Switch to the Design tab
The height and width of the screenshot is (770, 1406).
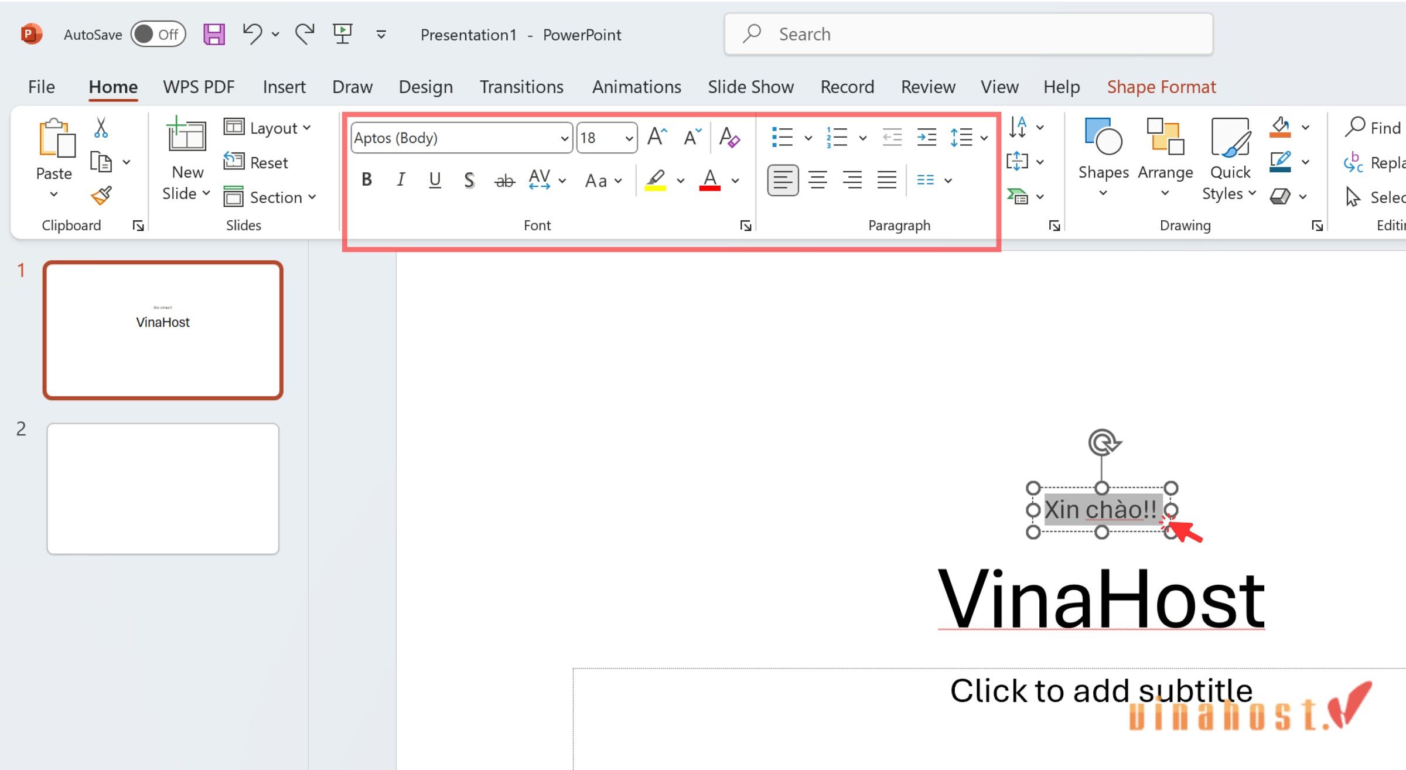(x=426, y=87)
